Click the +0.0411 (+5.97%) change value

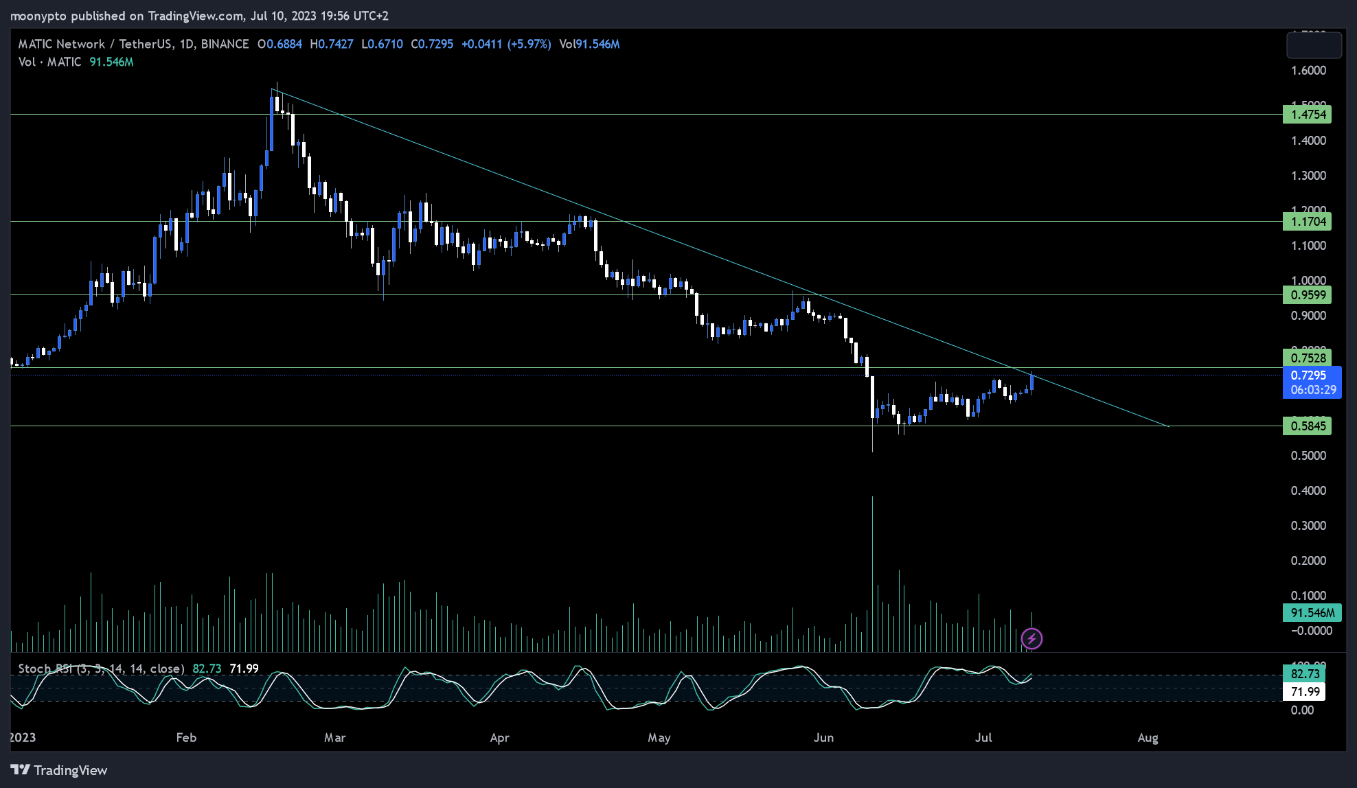[506, 44]
